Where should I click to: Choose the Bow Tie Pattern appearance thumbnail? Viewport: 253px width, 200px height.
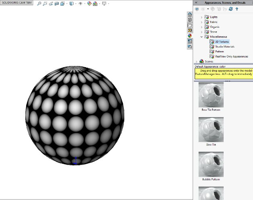coord(211,95)
